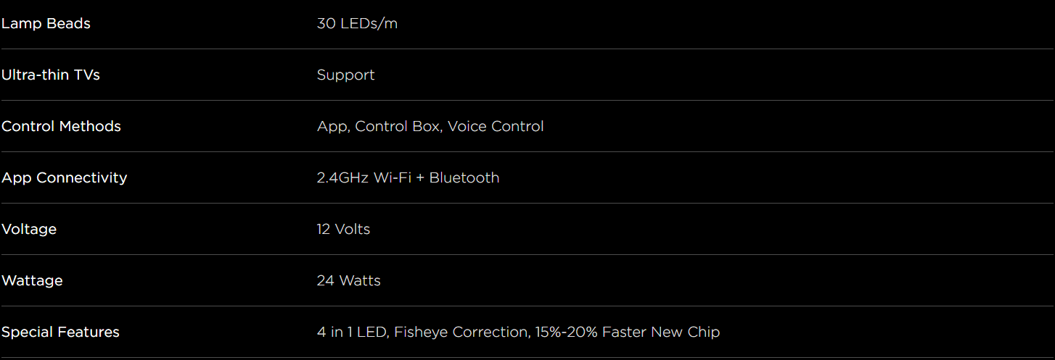Click the App Connectivity label
Viewport: 1055px width, 360px height.
[64, 177]
